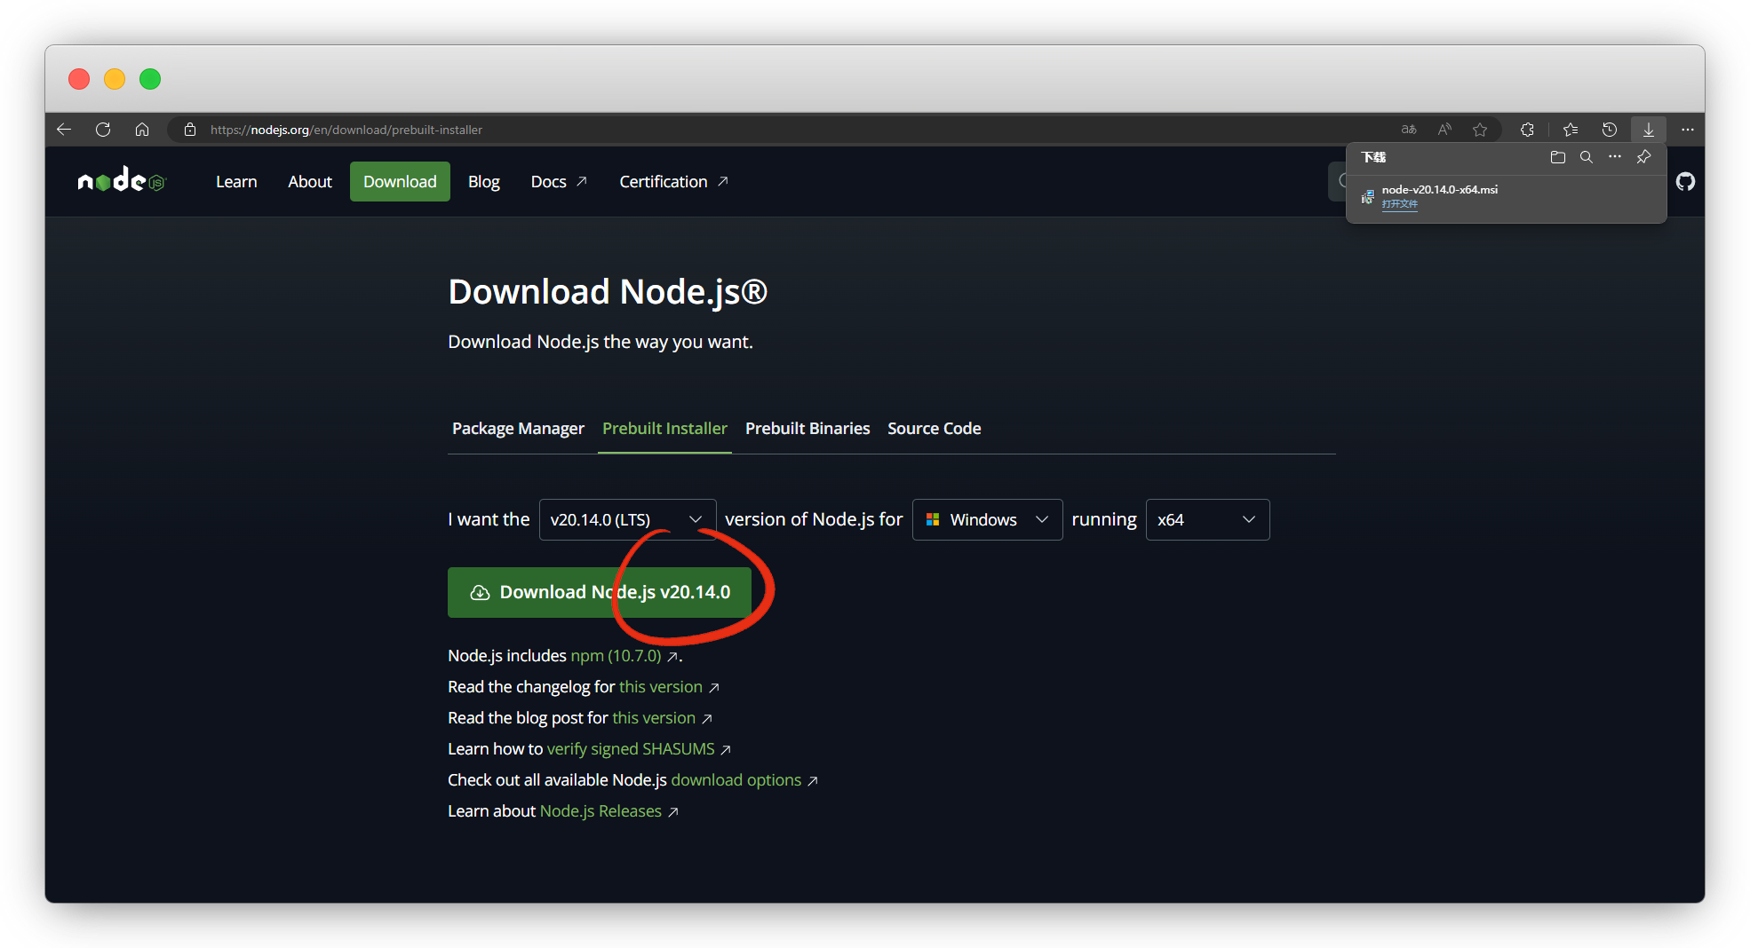Open the Certification external nav link

(673, 182)
